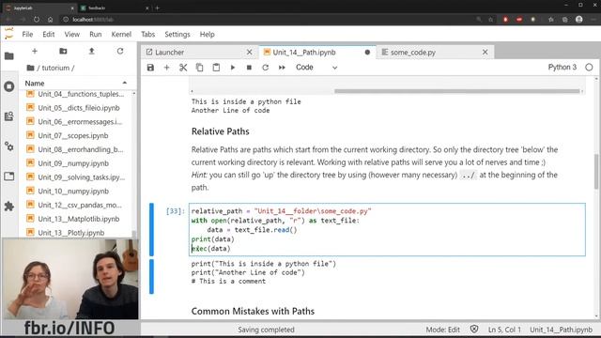Open the File Browser sidebar tab
This screenshot has width=601, height=338.
(9, 56)
